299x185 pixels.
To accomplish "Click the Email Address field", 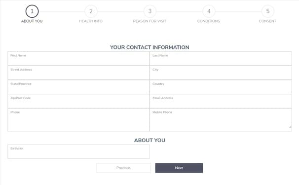I will 221,101.
